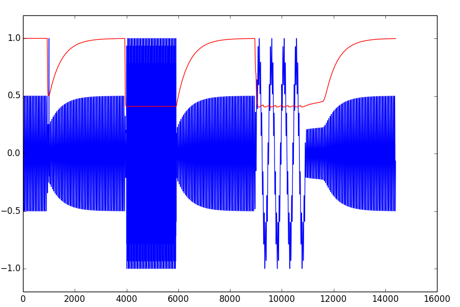Click the x-axis origin label 0
Screen dimensions: 460x307
click(x=23, y=299)
